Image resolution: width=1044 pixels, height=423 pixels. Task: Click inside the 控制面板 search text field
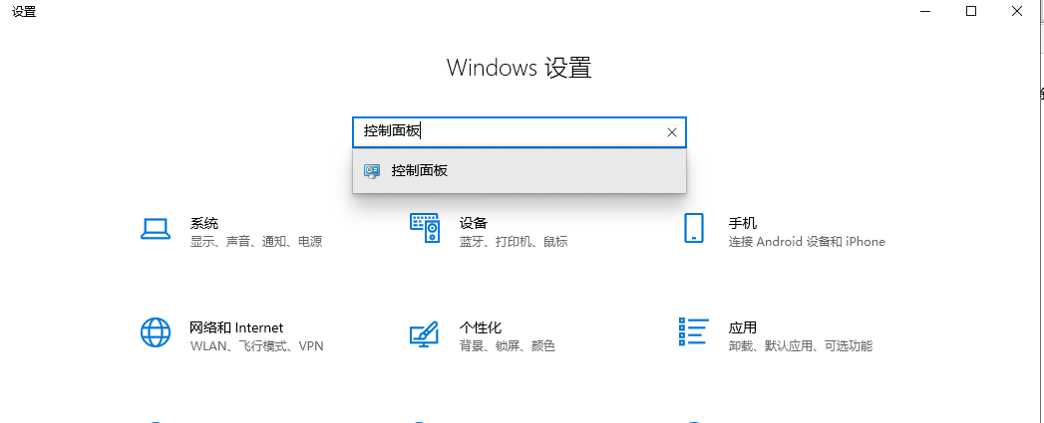(509, 131)
